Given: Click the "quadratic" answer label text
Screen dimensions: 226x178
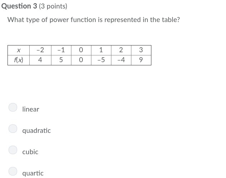Looking at the screenshot, I should pos(36,131).
